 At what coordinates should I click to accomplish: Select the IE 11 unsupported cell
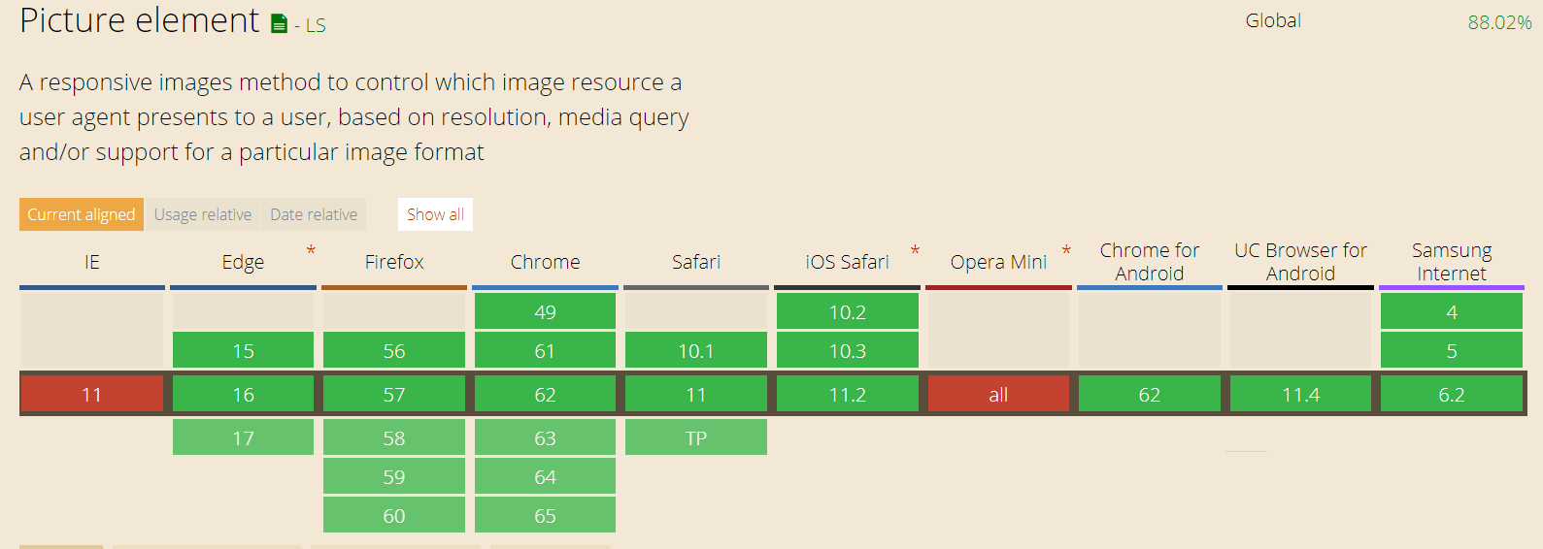point(92,395)
